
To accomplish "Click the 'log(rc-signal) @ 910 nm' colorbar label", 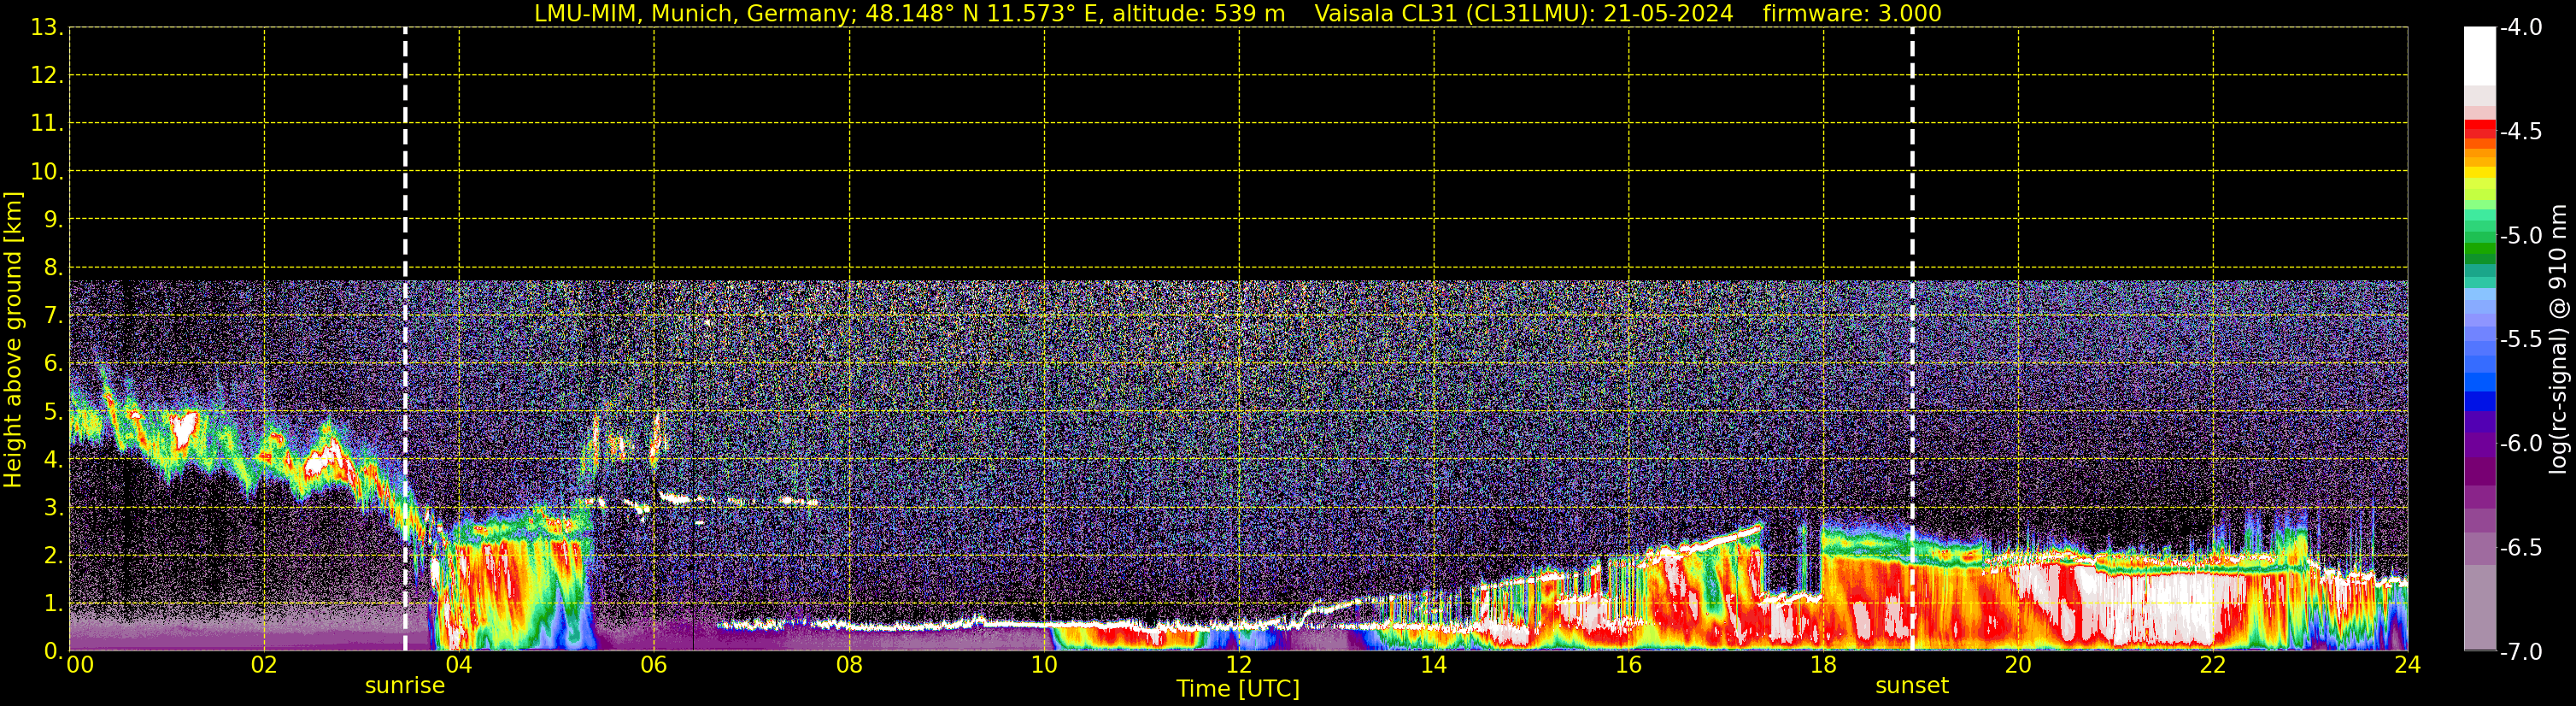I will pos(2559,340).
